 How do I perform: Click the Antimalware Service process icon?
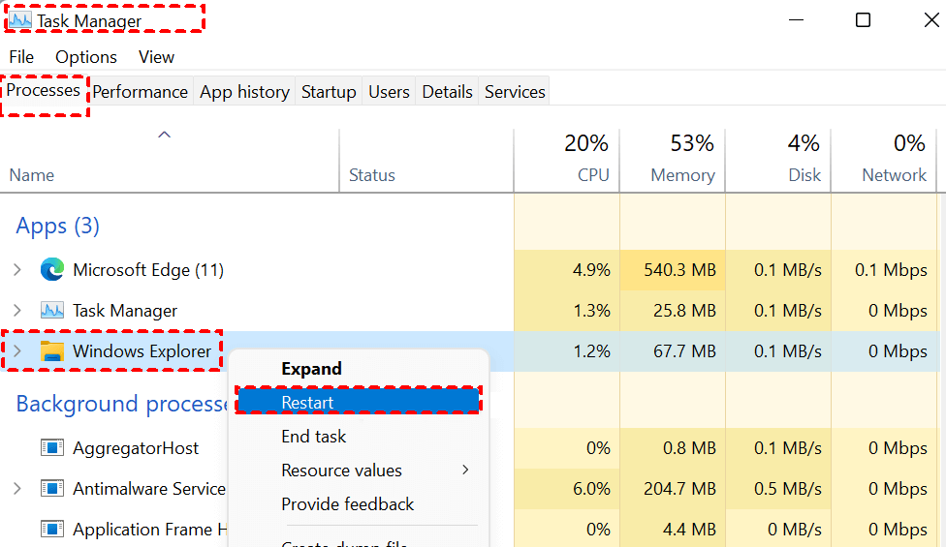click(51, 489)
